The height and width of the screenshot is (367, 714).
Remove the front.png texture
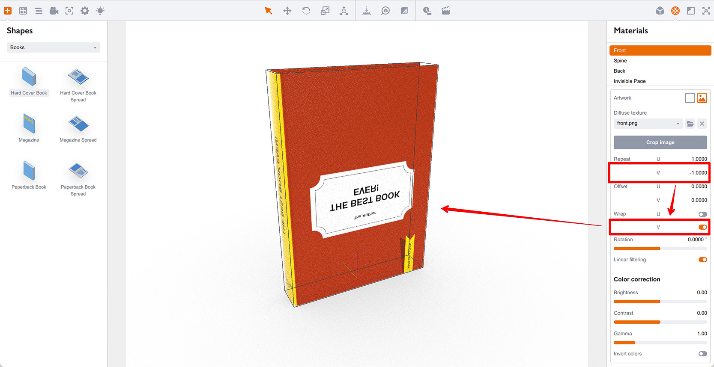tap(702, 124)
